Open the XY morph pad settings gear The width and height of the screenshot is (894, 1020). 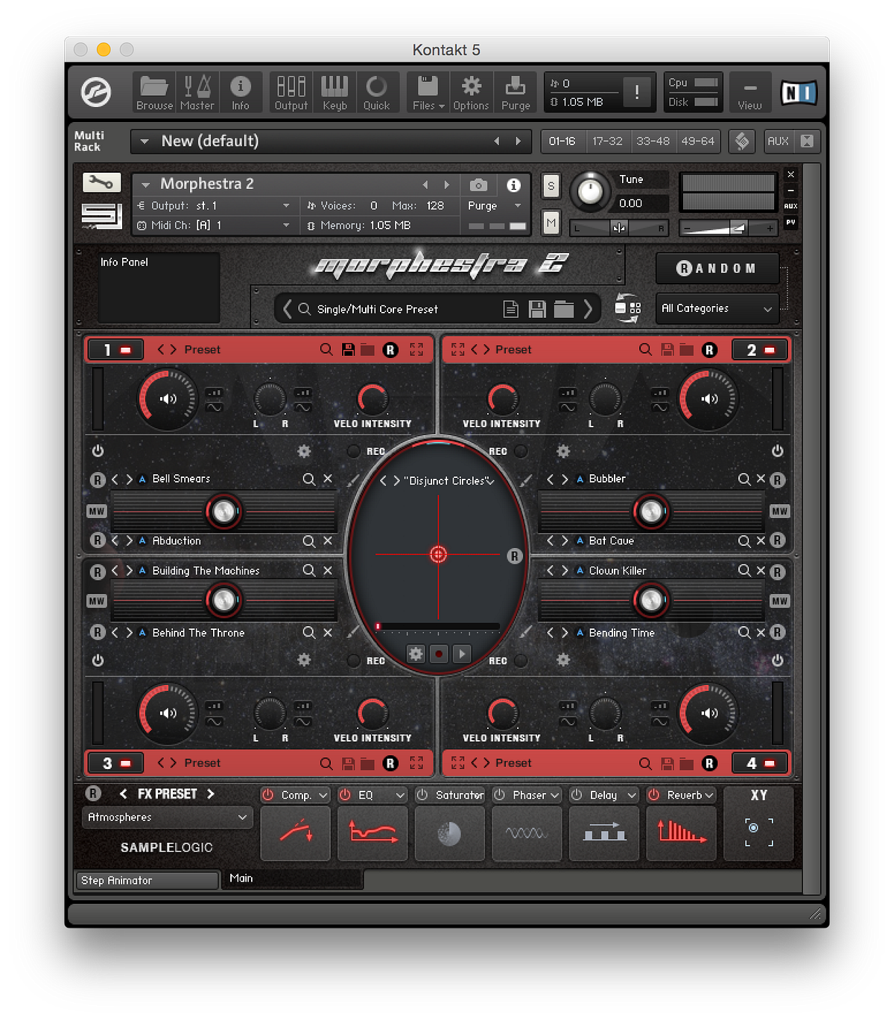[x=416, y=654]
